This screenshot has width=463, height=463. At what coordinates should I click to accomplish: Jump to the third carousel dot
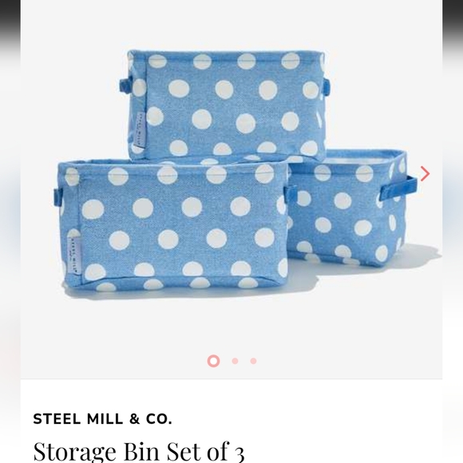pos(253,361)
